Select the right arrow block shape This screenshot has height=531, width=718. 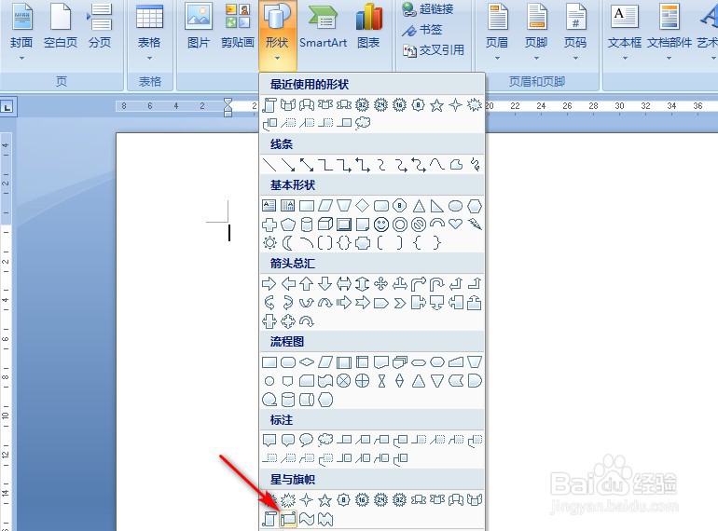coord(269,284)
